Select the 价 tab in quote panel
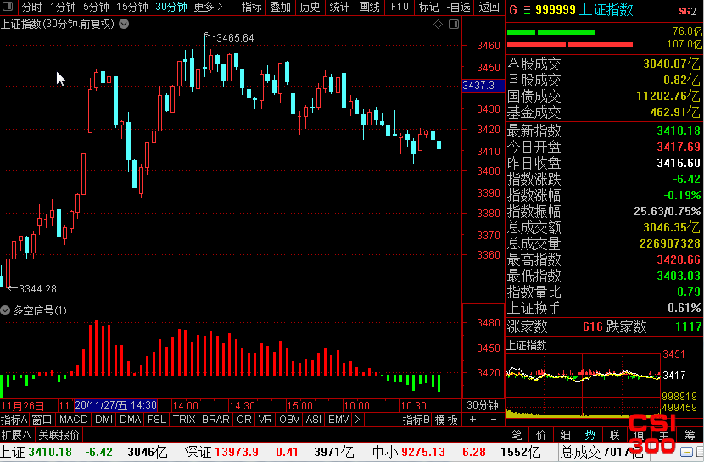The width and height of the screenshot is (704, 462). pyautogui.click(x=541, y=435)
